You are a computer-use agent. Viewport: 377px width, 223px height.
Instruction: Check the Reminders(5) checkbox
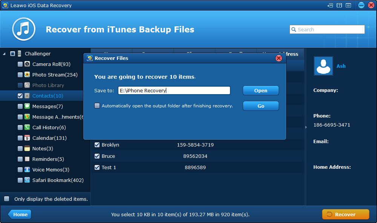[20, 159]
